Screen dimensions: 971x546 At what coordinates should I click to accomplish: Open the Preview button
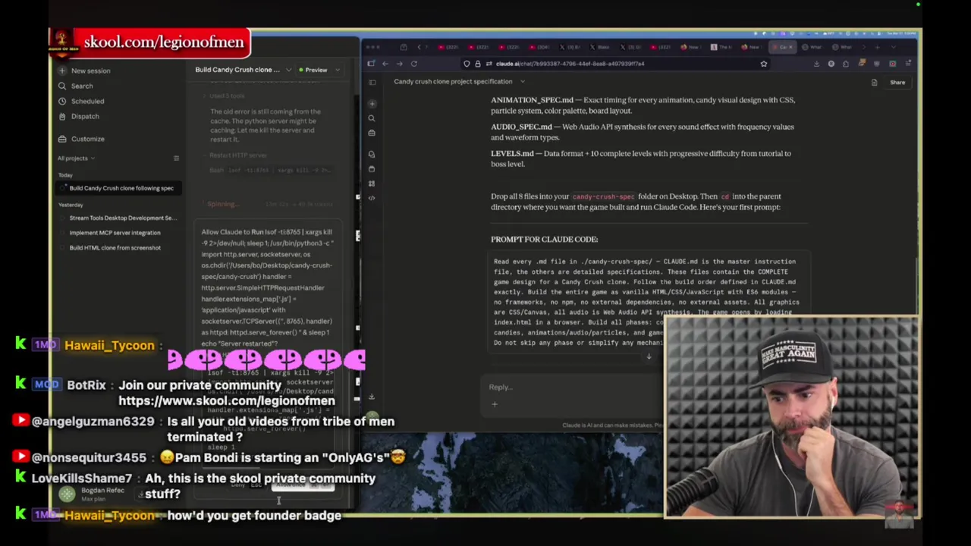tap(313, 70)
